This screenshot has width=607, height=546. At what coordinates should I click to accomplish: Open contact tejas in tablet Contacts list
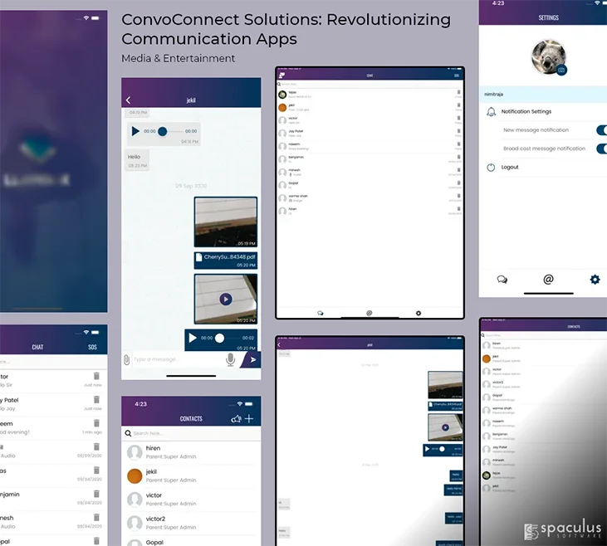[x=544, y=475]
